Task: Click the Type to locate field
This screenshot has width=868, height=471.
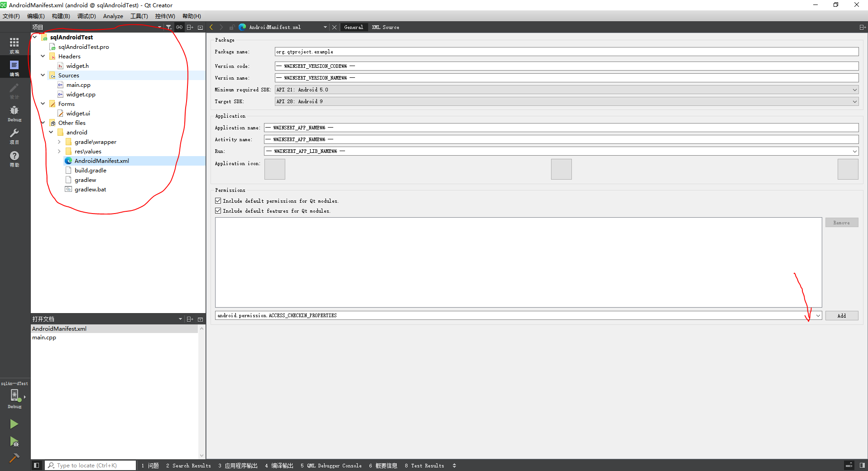Action: tap(91, 466)
